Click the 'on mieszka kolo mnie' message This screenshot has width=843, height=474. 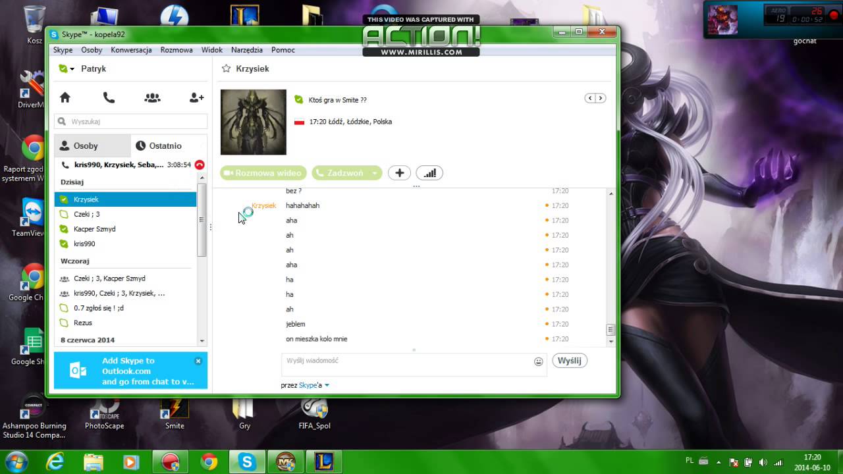coord(317,339)
